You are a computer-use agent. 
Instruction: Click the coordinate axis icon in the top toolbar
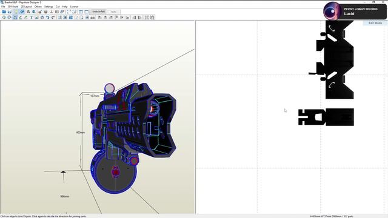click(x=52, y=12)
